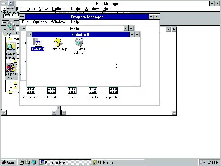Open the Network program group
Viewport: 221px width, 166px height.
pyautogui.click(x=51, y=93)
